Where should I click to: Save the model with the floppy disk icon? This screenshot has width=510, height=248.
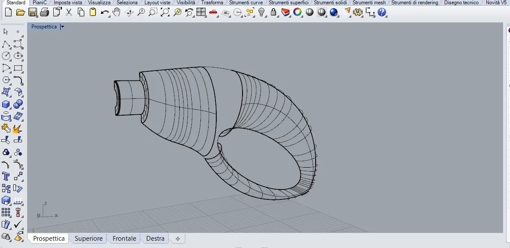click(x=33, y=12)
